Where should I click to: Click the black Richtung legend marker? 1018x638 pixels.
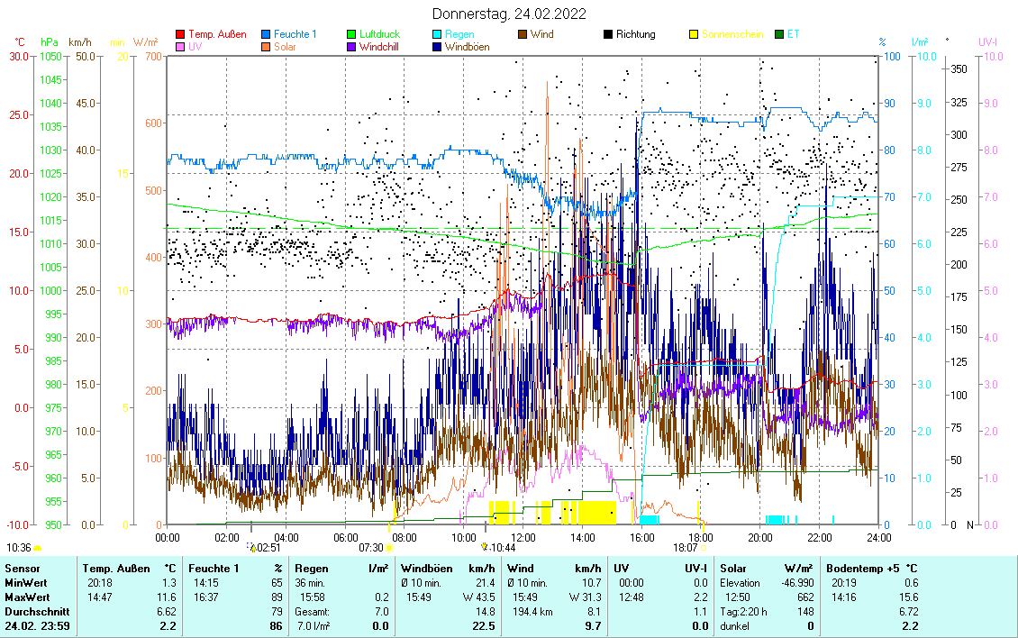tap(608, 34)
